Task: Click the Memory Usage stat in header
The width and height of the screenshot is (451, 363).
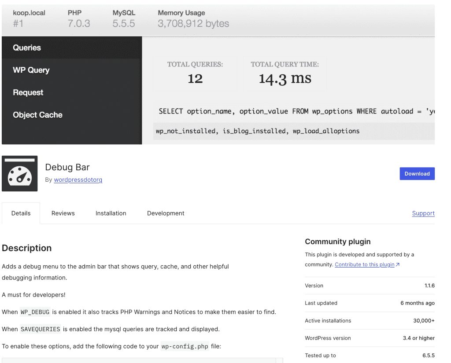Action: click(x=193, y=19)
